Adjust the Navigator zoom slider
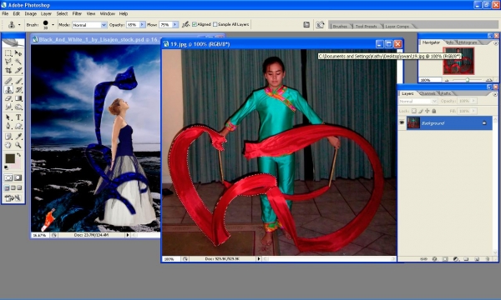 pos(468,80)
